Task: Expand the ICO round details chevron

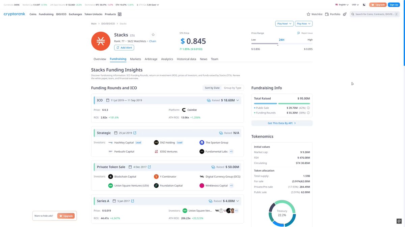Action: tap(238, 100)
